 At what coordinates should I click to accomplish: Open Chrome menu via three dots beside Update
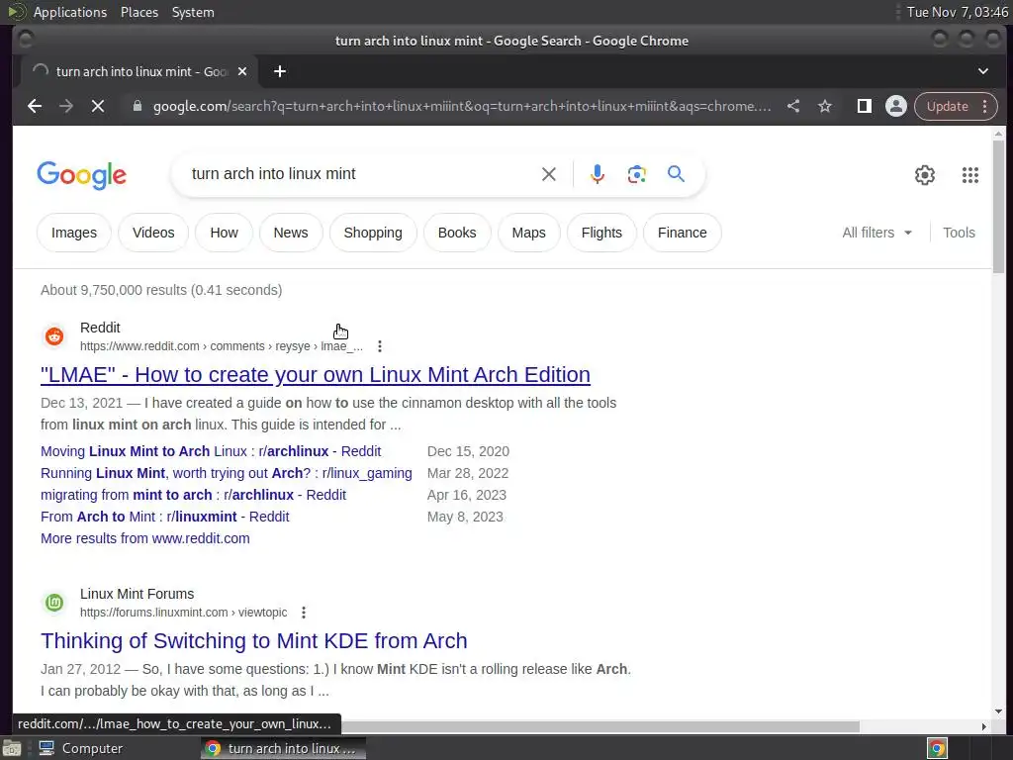tap(984, 106)
